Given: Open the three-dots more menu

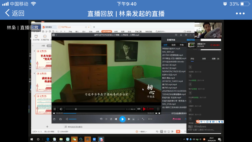Looking at the screenshot, I should [x=240, y=14].
